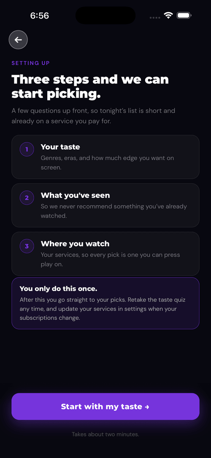Tap the Genres, eras description text
211x458 pixels.
pyautogui.click(x=107, y=163)
